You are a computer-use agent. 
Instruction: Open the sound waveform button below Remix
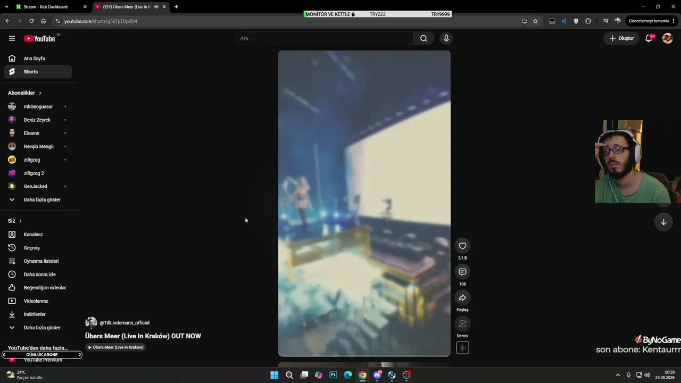click(x=462, y=348)
